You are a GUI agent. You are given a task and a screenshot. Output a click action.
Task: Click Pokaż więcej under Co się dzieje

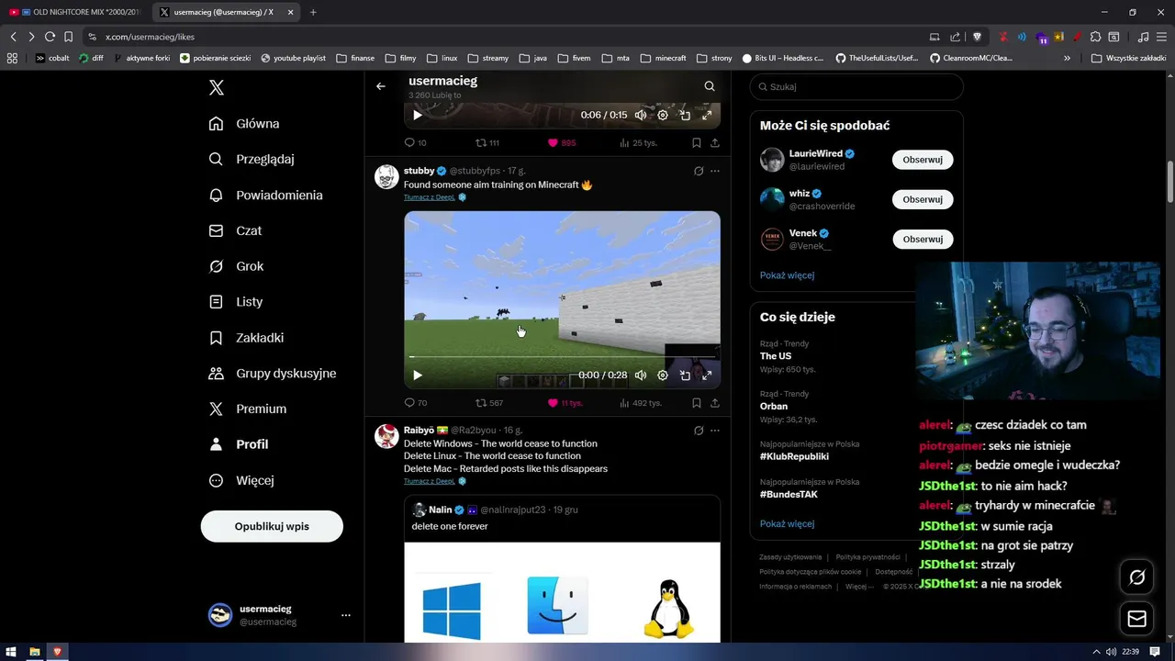[x=787, y=524]
